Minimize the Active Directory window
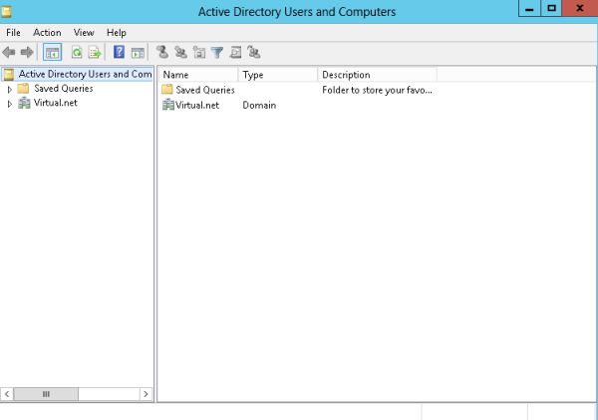Screen dimensions: 598x420 (529, 8)
